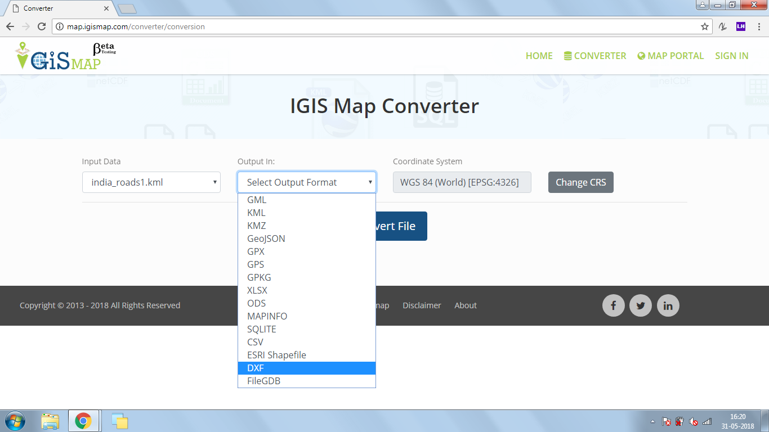The image size is (769, 432).
Task: Click the Change CRS button
Action: [x=580, y=182]
